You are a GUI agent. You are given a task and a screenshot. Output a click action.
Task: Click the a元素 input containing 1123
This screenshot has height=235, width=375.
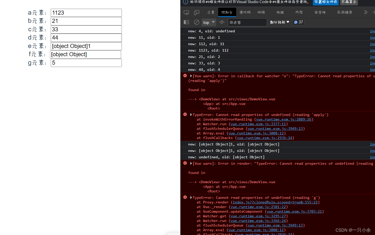(86, 13)
